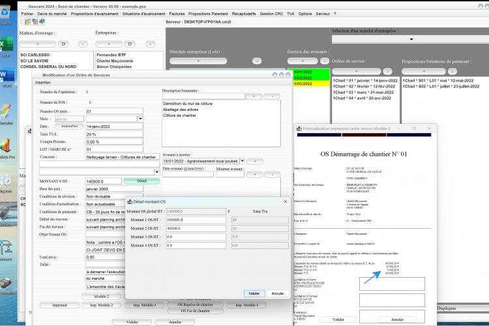This screenshot has width=489, height=326.
Task: Open the Recycle Bin desktop icon
Action: (5, 16)
